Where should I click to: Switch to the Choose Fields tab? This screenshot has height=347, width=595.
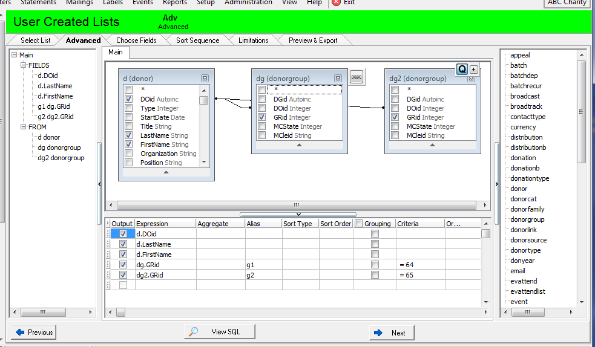pos(136,41)
